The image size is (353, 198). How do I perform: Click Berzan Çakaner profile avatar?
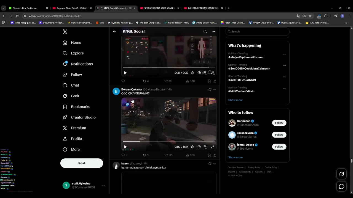click(116, 91)
